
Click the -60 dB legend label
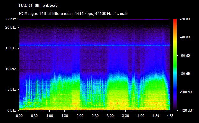click(185, 55)
